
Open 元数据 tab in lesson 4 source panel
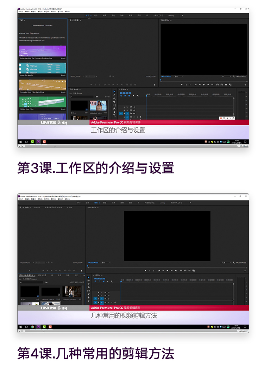point(69,207)
